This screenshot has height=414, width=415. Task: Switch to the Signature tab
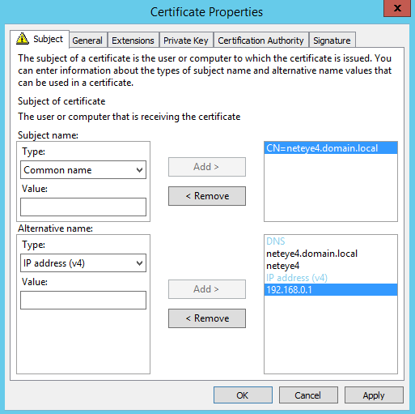(x=332, y=41)
